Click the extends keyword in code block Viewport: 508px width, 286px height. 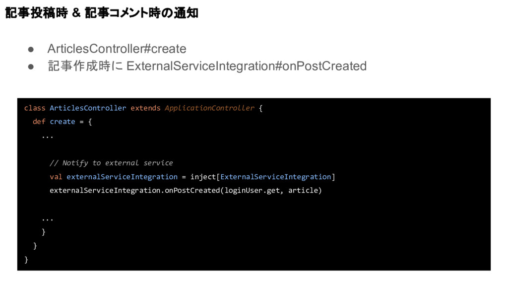coord(145,108)
